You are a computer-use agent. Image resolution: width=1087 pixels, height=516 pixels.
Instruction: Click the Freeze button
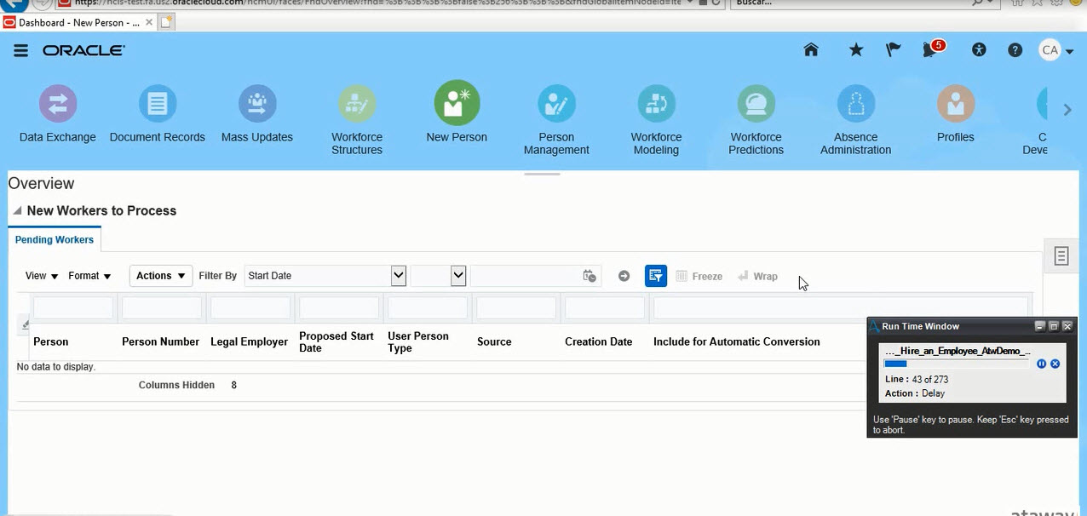[699, 276]
